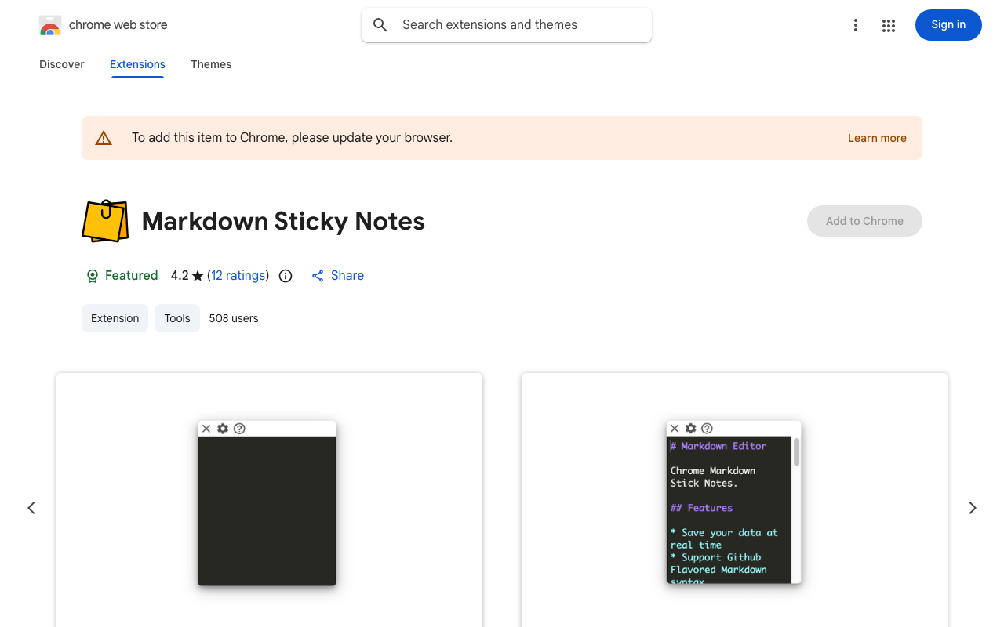Open the three-dot more options menu

855,25
